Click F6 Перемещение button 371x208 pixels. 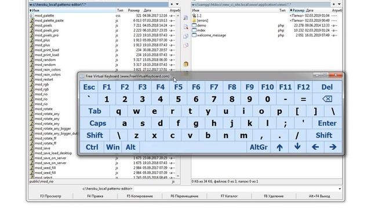[184, 196]
